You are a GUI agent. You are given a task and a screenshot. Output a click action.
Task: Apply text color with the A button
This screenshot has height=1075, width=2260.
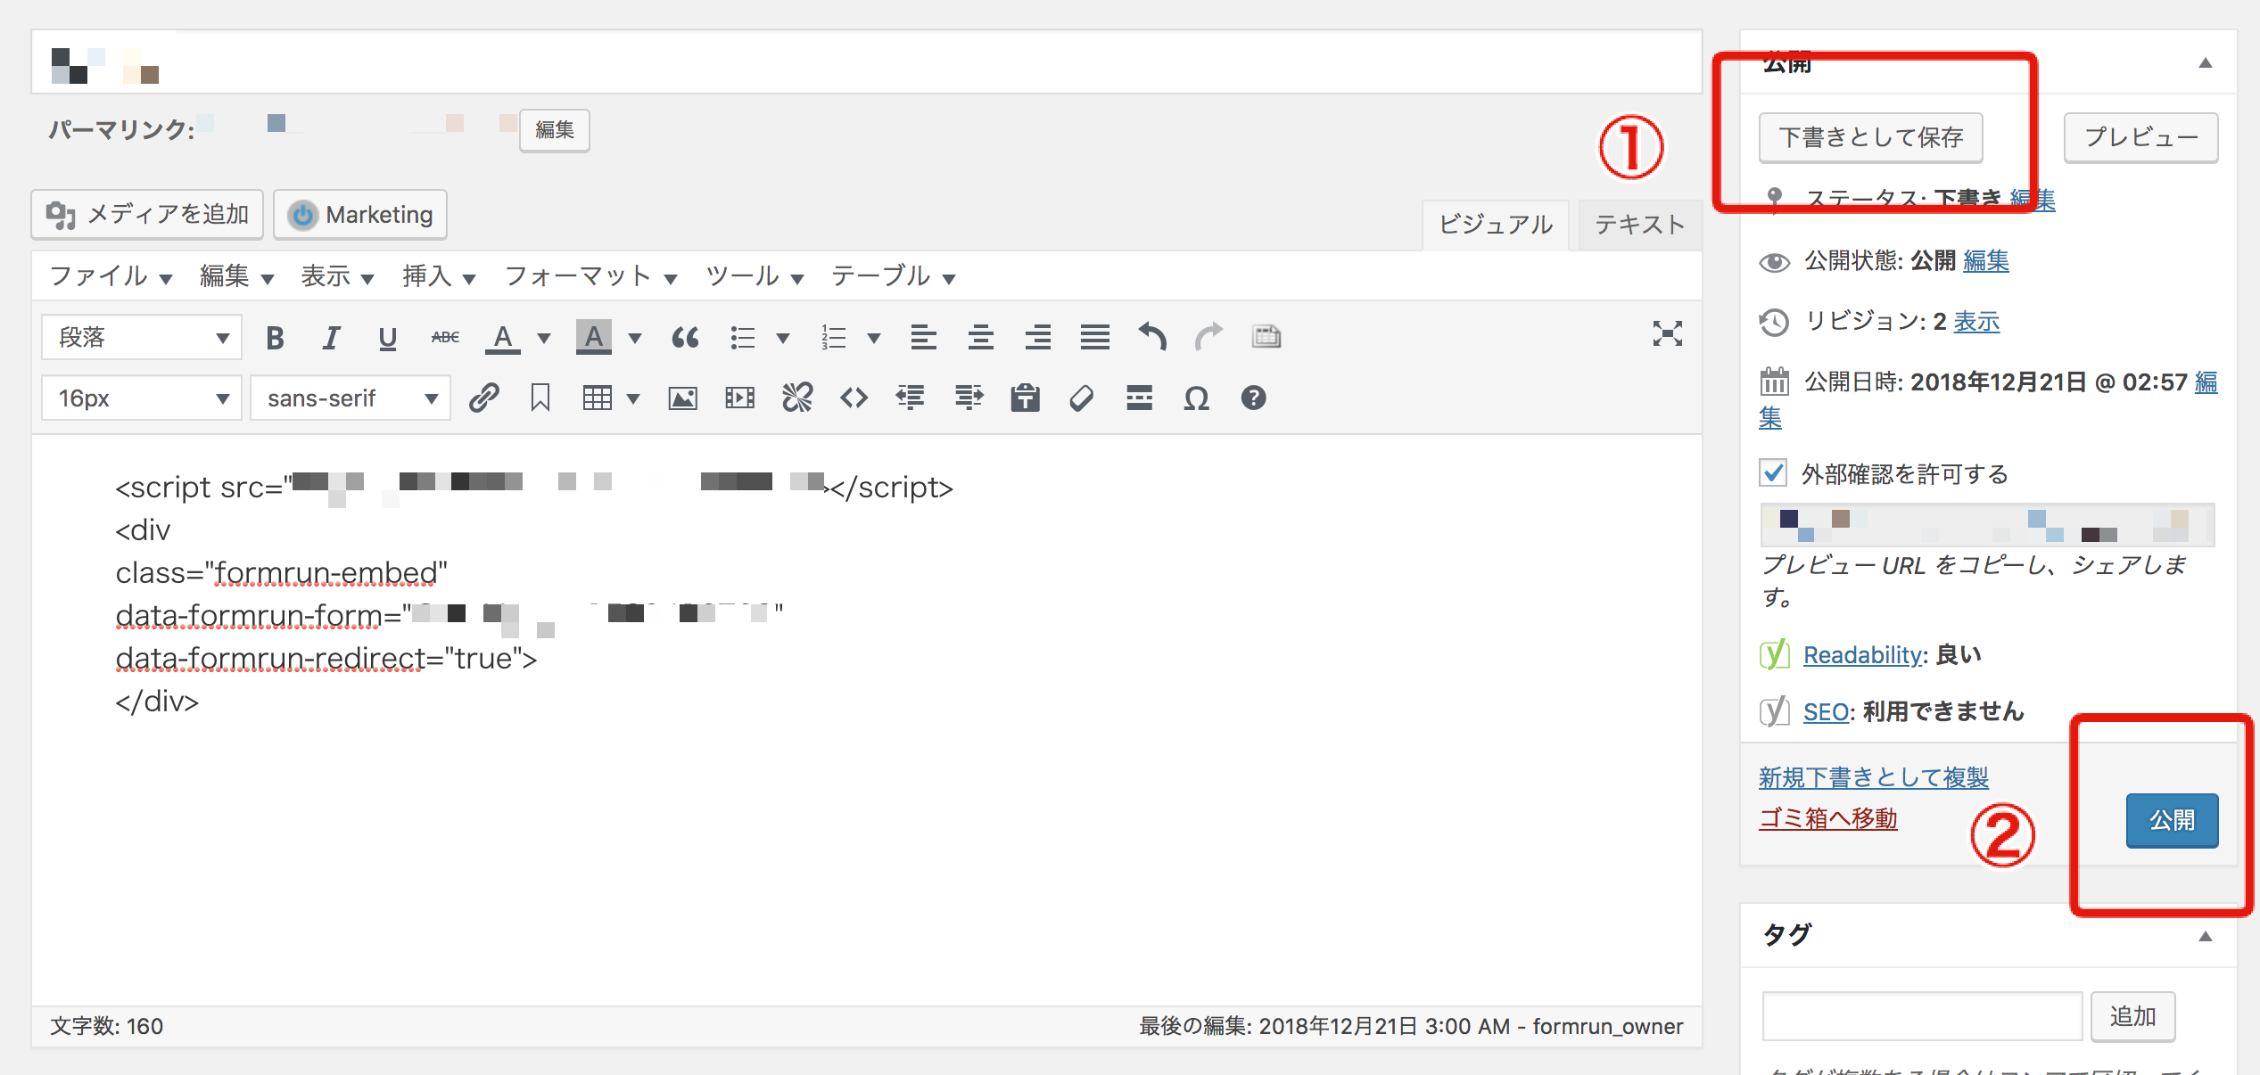click(x=503, y=338)
